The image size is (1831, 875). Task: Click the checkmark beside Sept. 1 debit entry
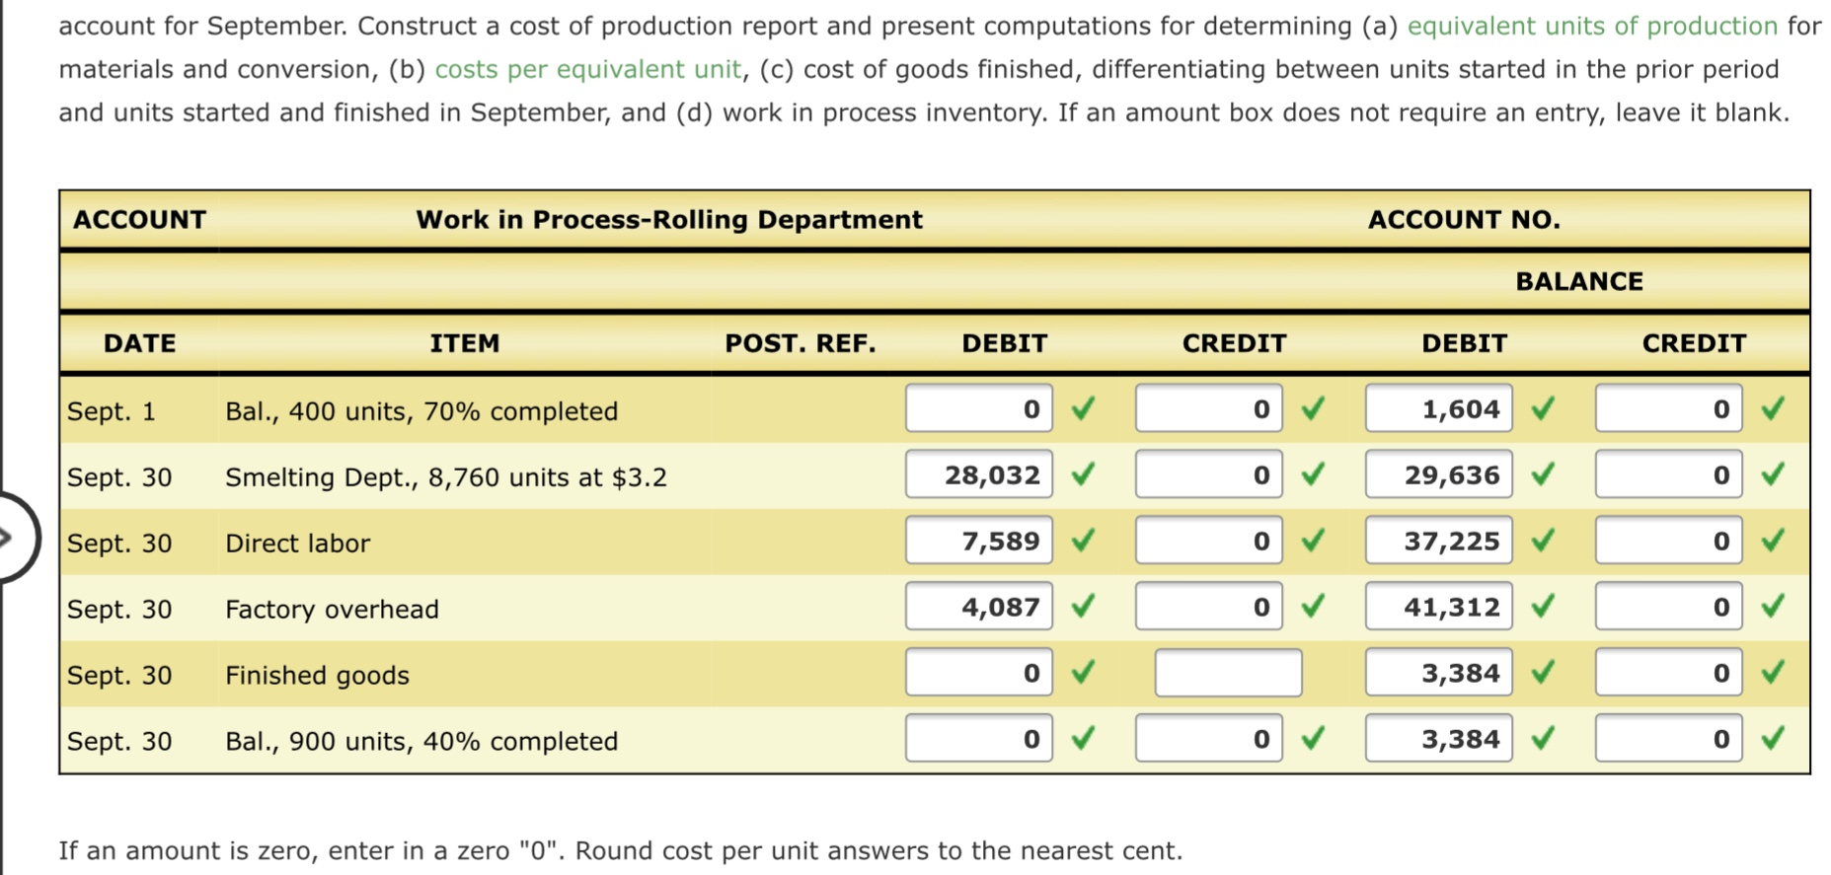point(1081,409)
